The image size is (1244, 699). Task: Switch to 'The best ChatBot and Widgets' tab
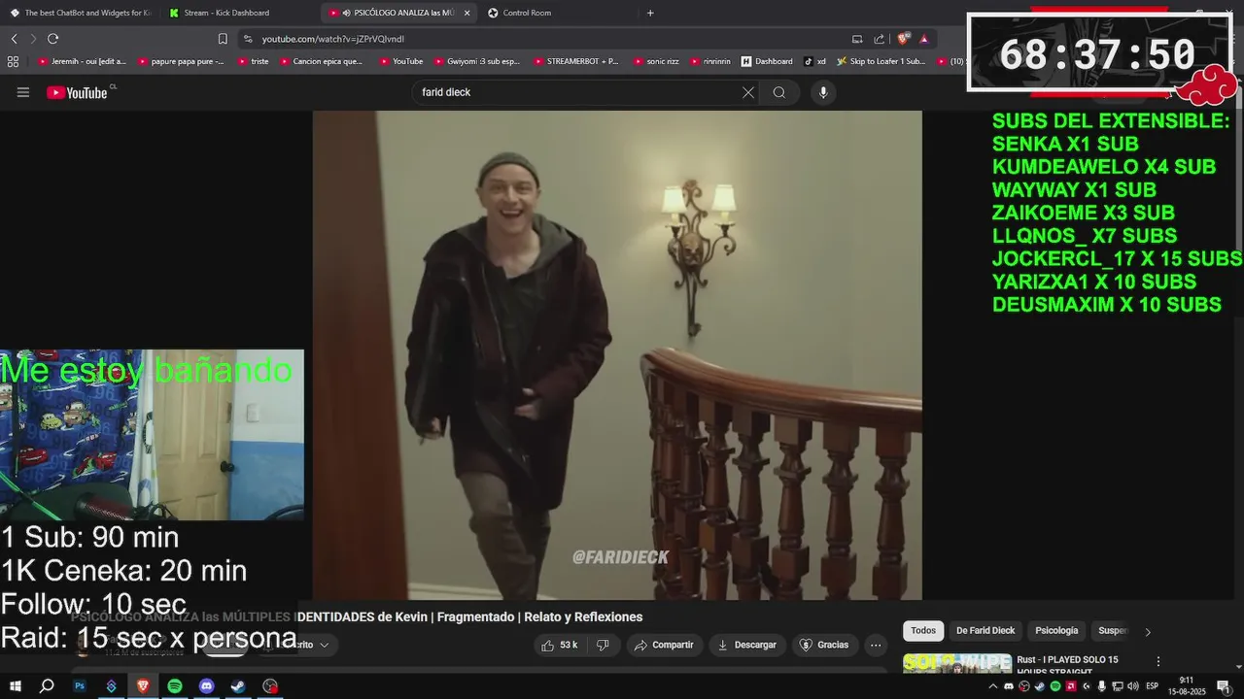(80, 13)
